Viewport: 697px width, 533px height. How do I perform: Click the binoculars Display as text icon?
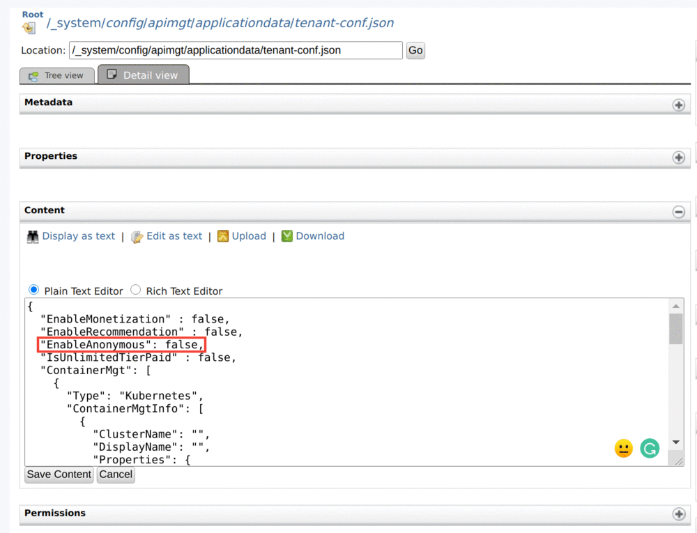pyautogui.click(x=33, y=236)
